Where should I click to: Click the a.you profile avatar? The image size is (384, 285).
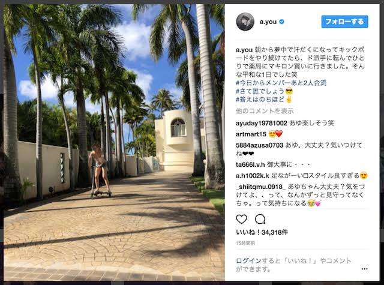(x=245, y=22)
